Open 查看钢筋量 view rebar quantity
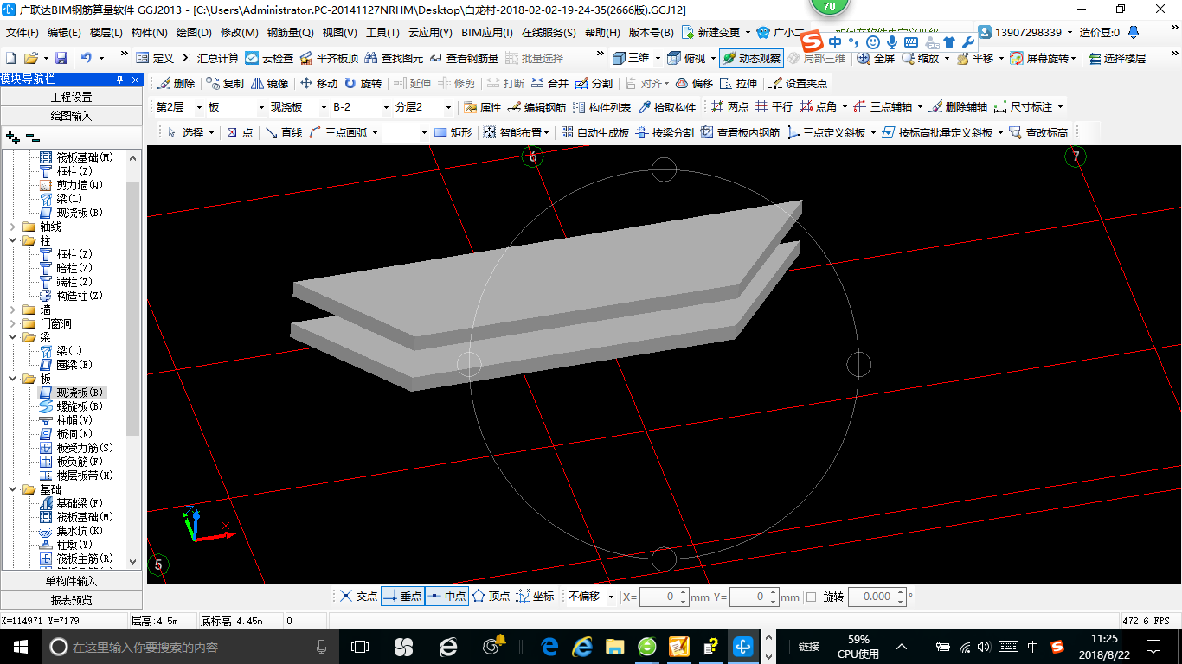The width and height of the screenshot is (1182, 664). point(464,58)
